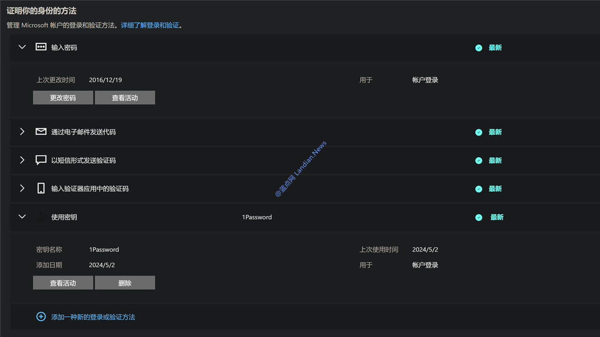Click 查看活动 button under passkey section
The height and width of the screenshot is (337, 600).
tap(63, 283)
